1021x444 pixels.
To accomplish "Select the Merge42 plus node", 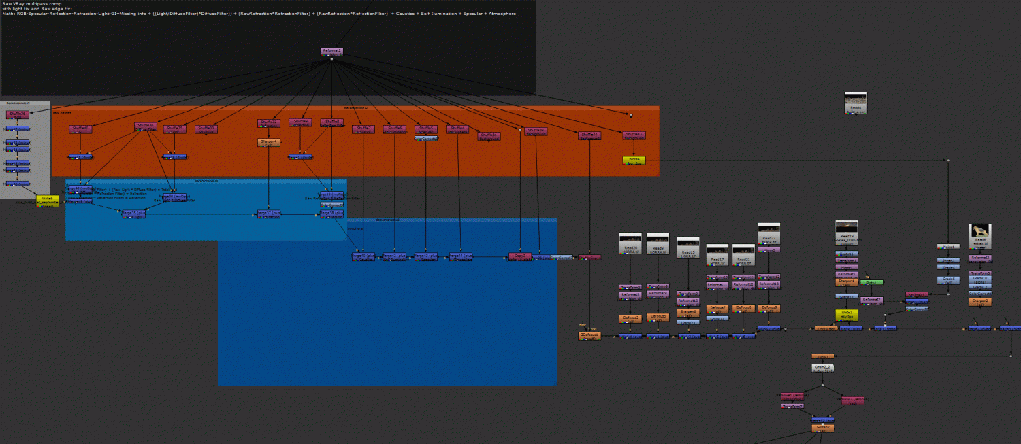I will (x=395, y=256).
